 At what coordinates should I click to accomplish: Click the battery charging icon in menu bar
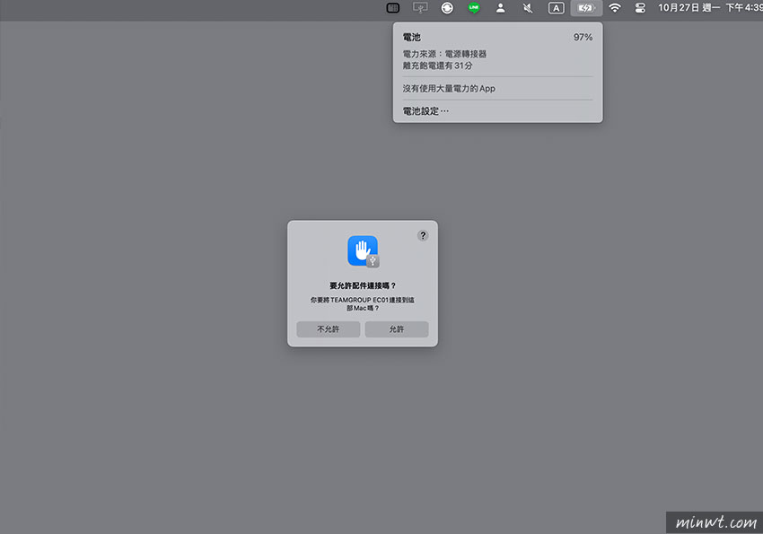[585, 8]
